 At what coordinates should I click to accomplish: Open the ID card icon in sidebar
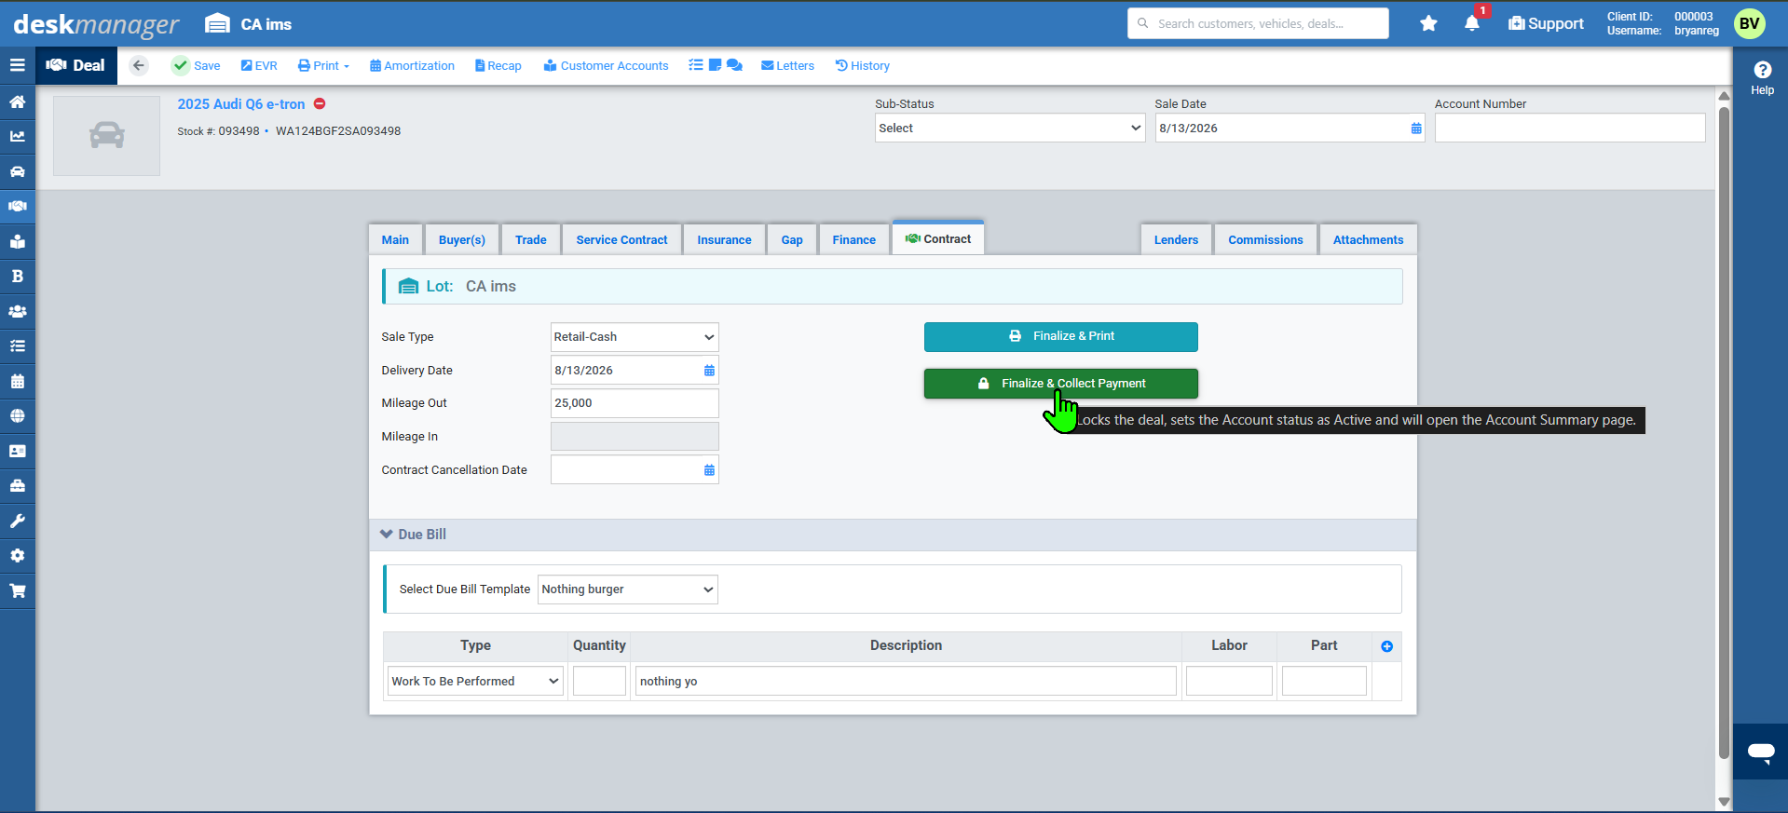(x=17, y=451)
